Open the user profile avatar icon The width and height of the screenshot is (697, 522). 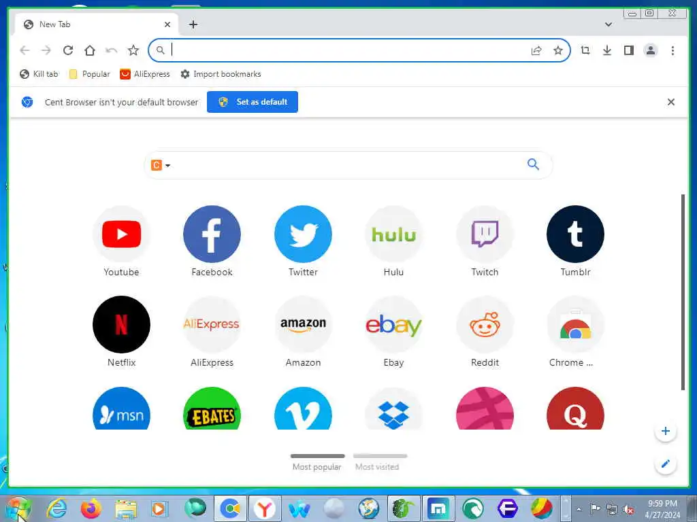click(x=650, y=50)
